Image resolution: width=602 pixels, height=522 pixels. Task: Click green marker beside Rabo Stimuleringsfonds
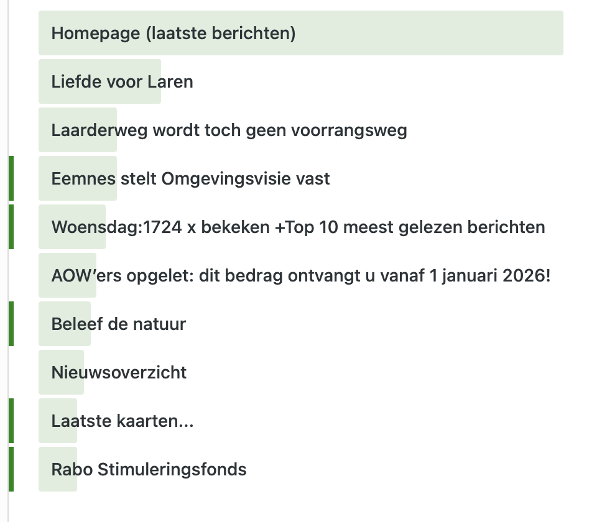tap(11, 469)
